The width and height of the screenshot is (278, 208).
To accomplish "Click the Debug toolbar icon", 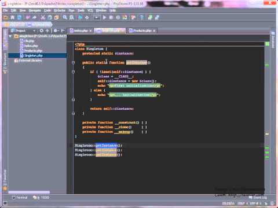I will pyautogui.click(x=111, y=17).
